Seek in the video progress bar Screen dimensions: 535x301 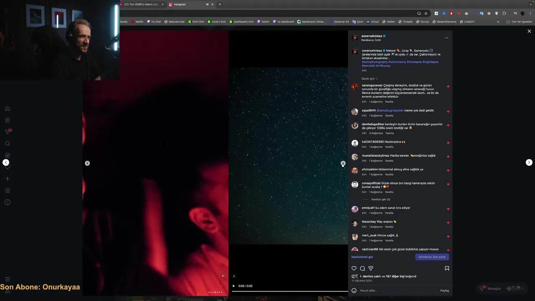click(x=290, y=291)
